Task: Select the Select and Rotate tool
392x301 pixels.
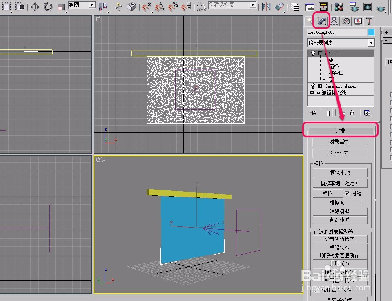Action: (48, 7)
